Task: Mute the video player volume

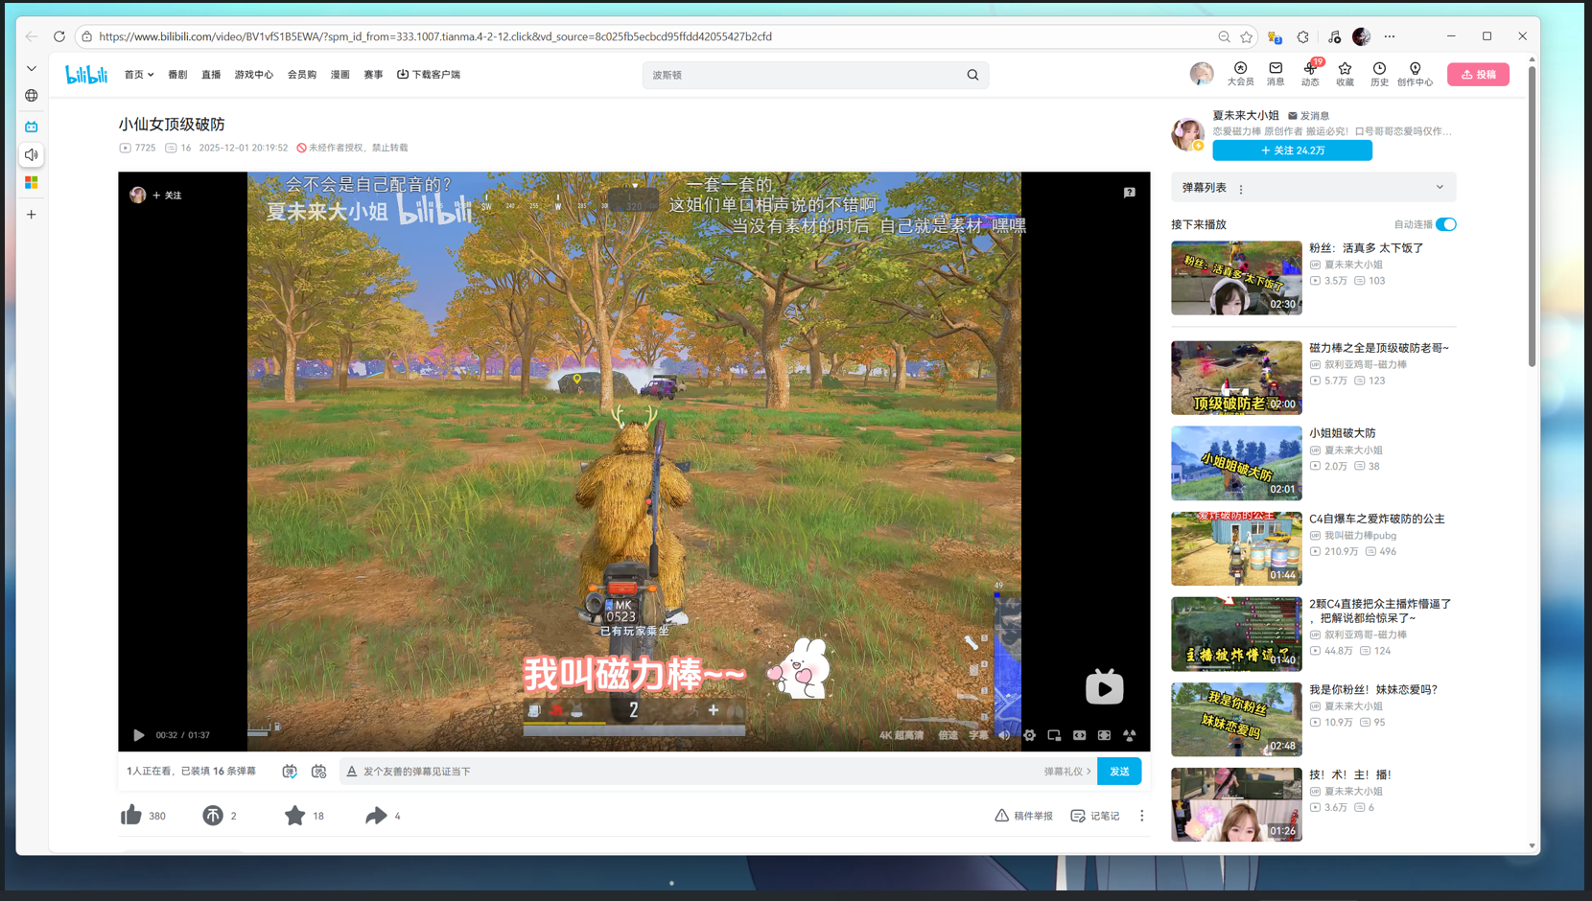Action: pos(1004,735)
